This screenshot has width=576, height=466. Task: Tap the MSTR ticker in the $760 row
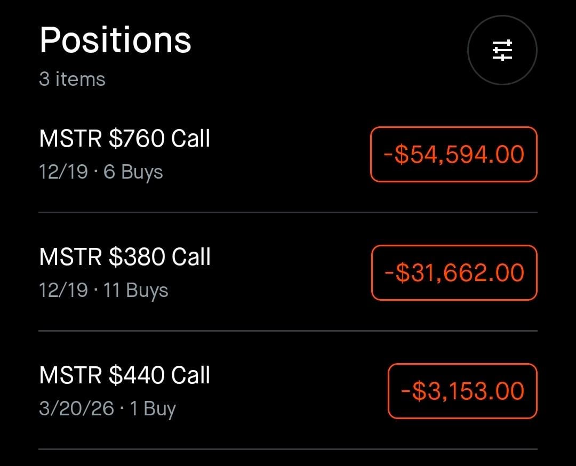[71, 139]
